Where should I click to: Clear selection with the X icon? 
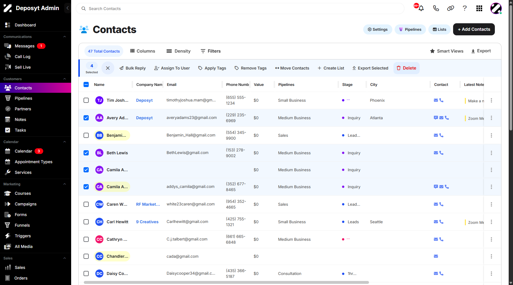pos(108,68)
